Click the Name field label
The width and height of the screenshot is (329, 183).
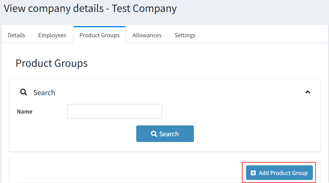click(x=25, y=112)
